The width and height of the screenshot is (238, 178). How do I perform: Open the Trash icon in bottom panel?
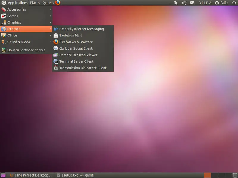pyautogui.click(x=235, y=175)
